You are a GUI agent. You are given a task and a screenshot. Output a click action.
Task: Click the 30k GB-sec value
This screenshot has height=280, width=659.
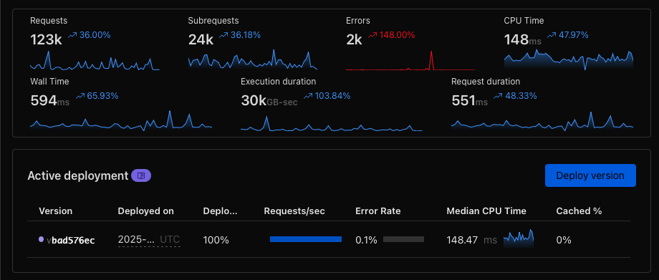(269, 101)
